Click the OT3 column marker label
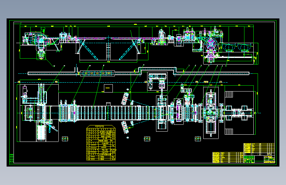Viewport: 286px width, 185px height. click(65, 139)
